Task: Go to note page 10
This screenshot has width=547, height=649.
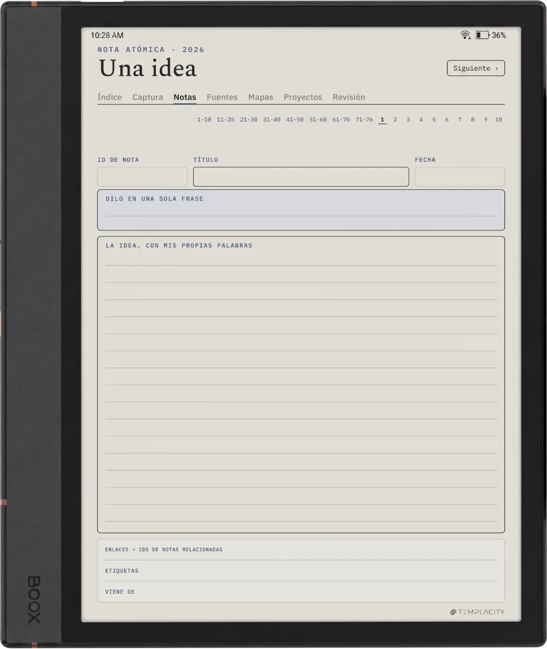Action: pyautogui.click(x=498, y=120)
